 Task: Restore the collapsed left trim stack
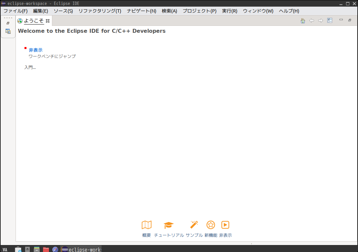pyautogui.click(x=8, y=23)
